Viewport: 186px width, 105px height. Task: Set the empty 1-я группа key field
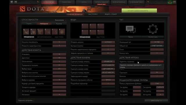(x=137, y=87)
